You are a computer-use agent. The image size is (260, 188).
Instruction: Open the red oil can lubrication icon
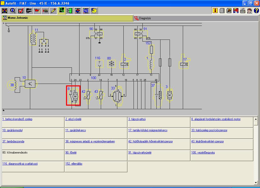click(37, 11)
